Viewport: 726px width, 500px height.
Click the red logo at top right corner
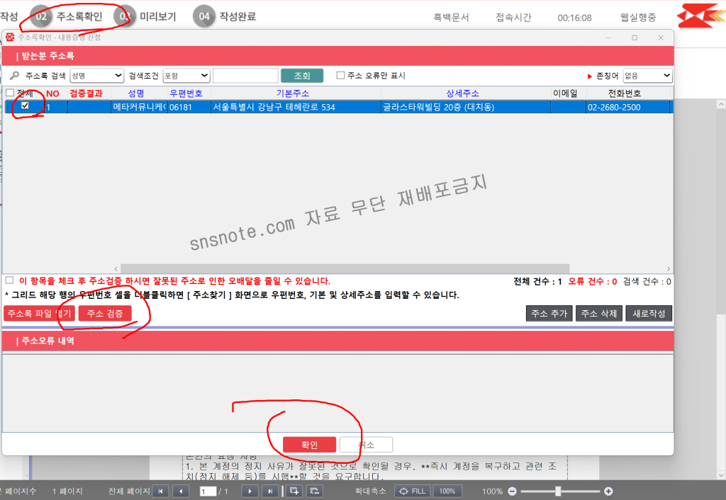pos(700,16)
